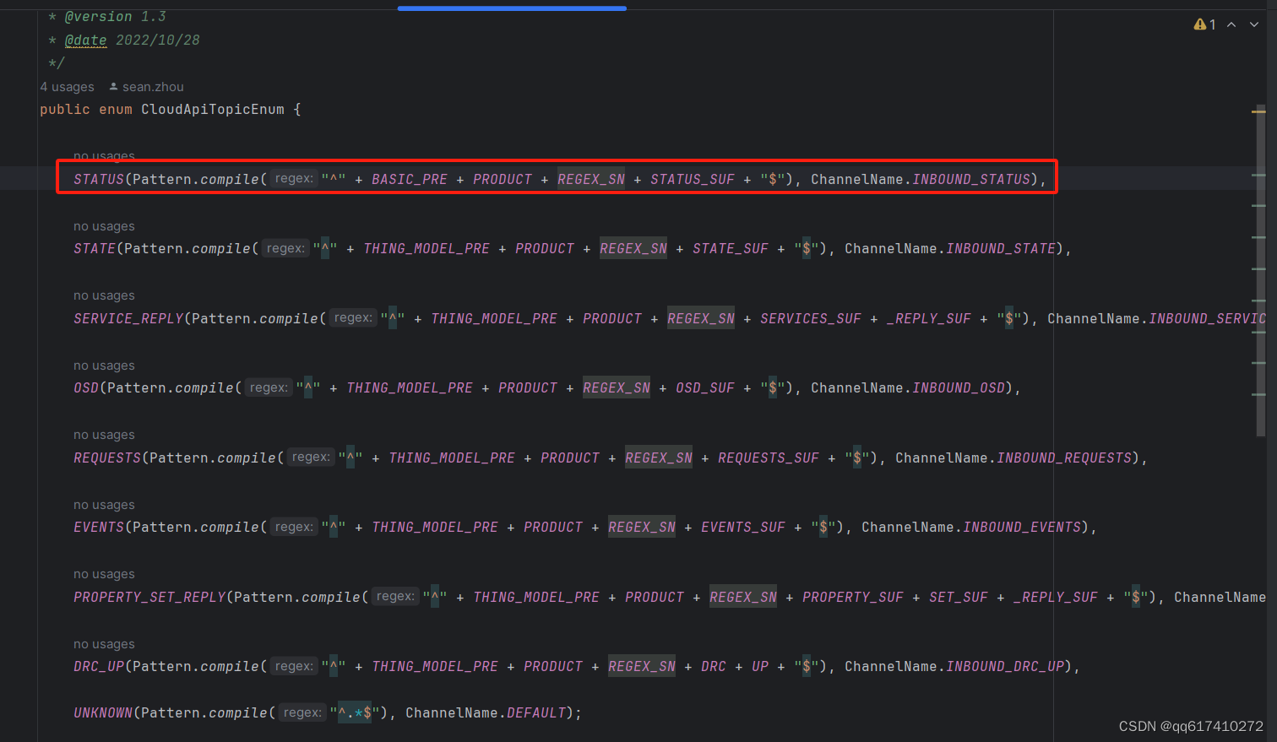This screenshot has width=1277, height=742.
Task: Click the SERVICE_REPLY enum constant
Action: pyautogui.click(x=128, y=318)
